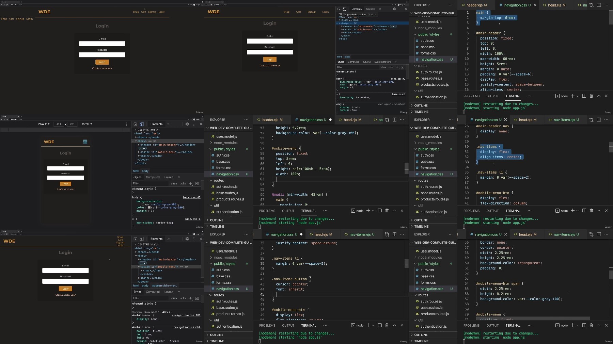Switch to header.ejs tab in the editor showing 'main { margin-top'
The image size is (613, 344).
(474, 5)
